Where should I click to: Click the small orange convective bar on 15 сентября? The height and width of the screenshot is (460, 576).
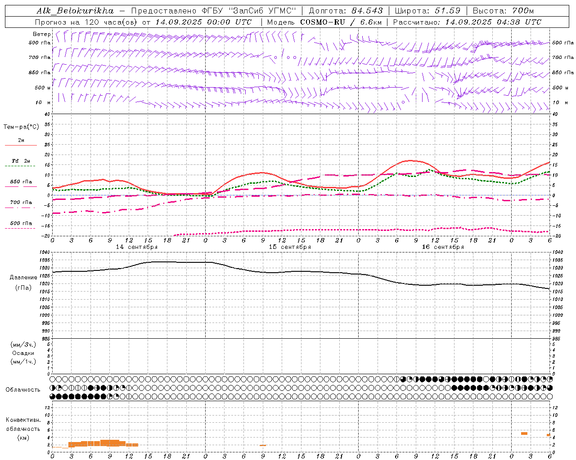(x=263, y=445)
